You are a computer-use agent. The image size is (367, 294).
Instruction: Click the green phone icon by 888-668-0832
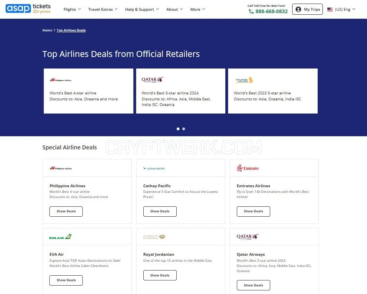[251, 12]
